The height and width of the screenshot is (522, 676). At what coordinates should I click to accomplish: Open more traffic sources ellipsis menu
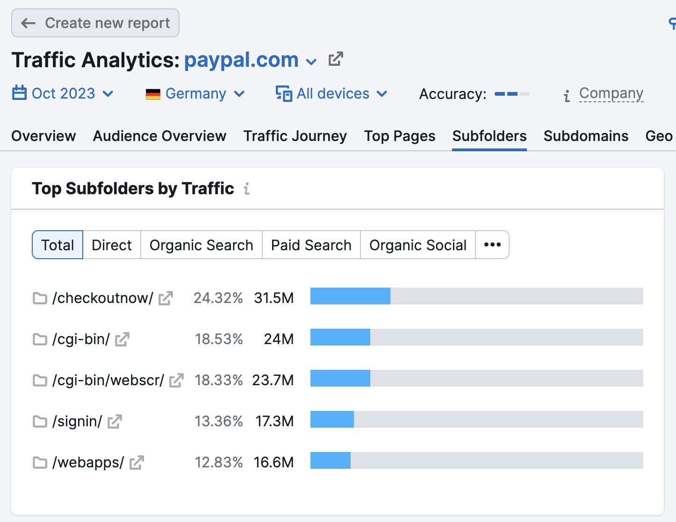[492, 245]
